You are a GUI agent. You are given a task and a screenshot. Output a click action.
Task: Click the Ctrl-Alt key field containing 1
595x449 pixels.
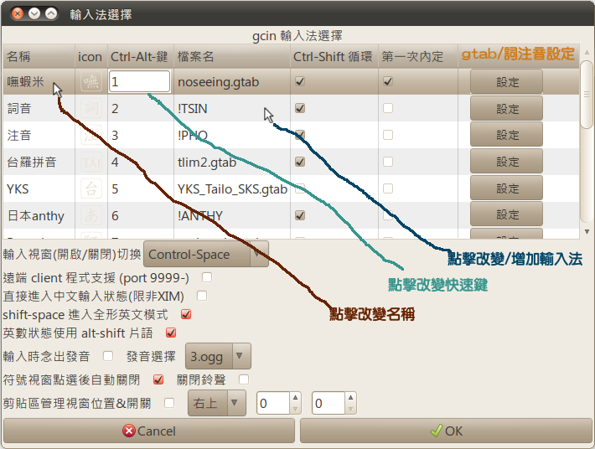point(139,82)
